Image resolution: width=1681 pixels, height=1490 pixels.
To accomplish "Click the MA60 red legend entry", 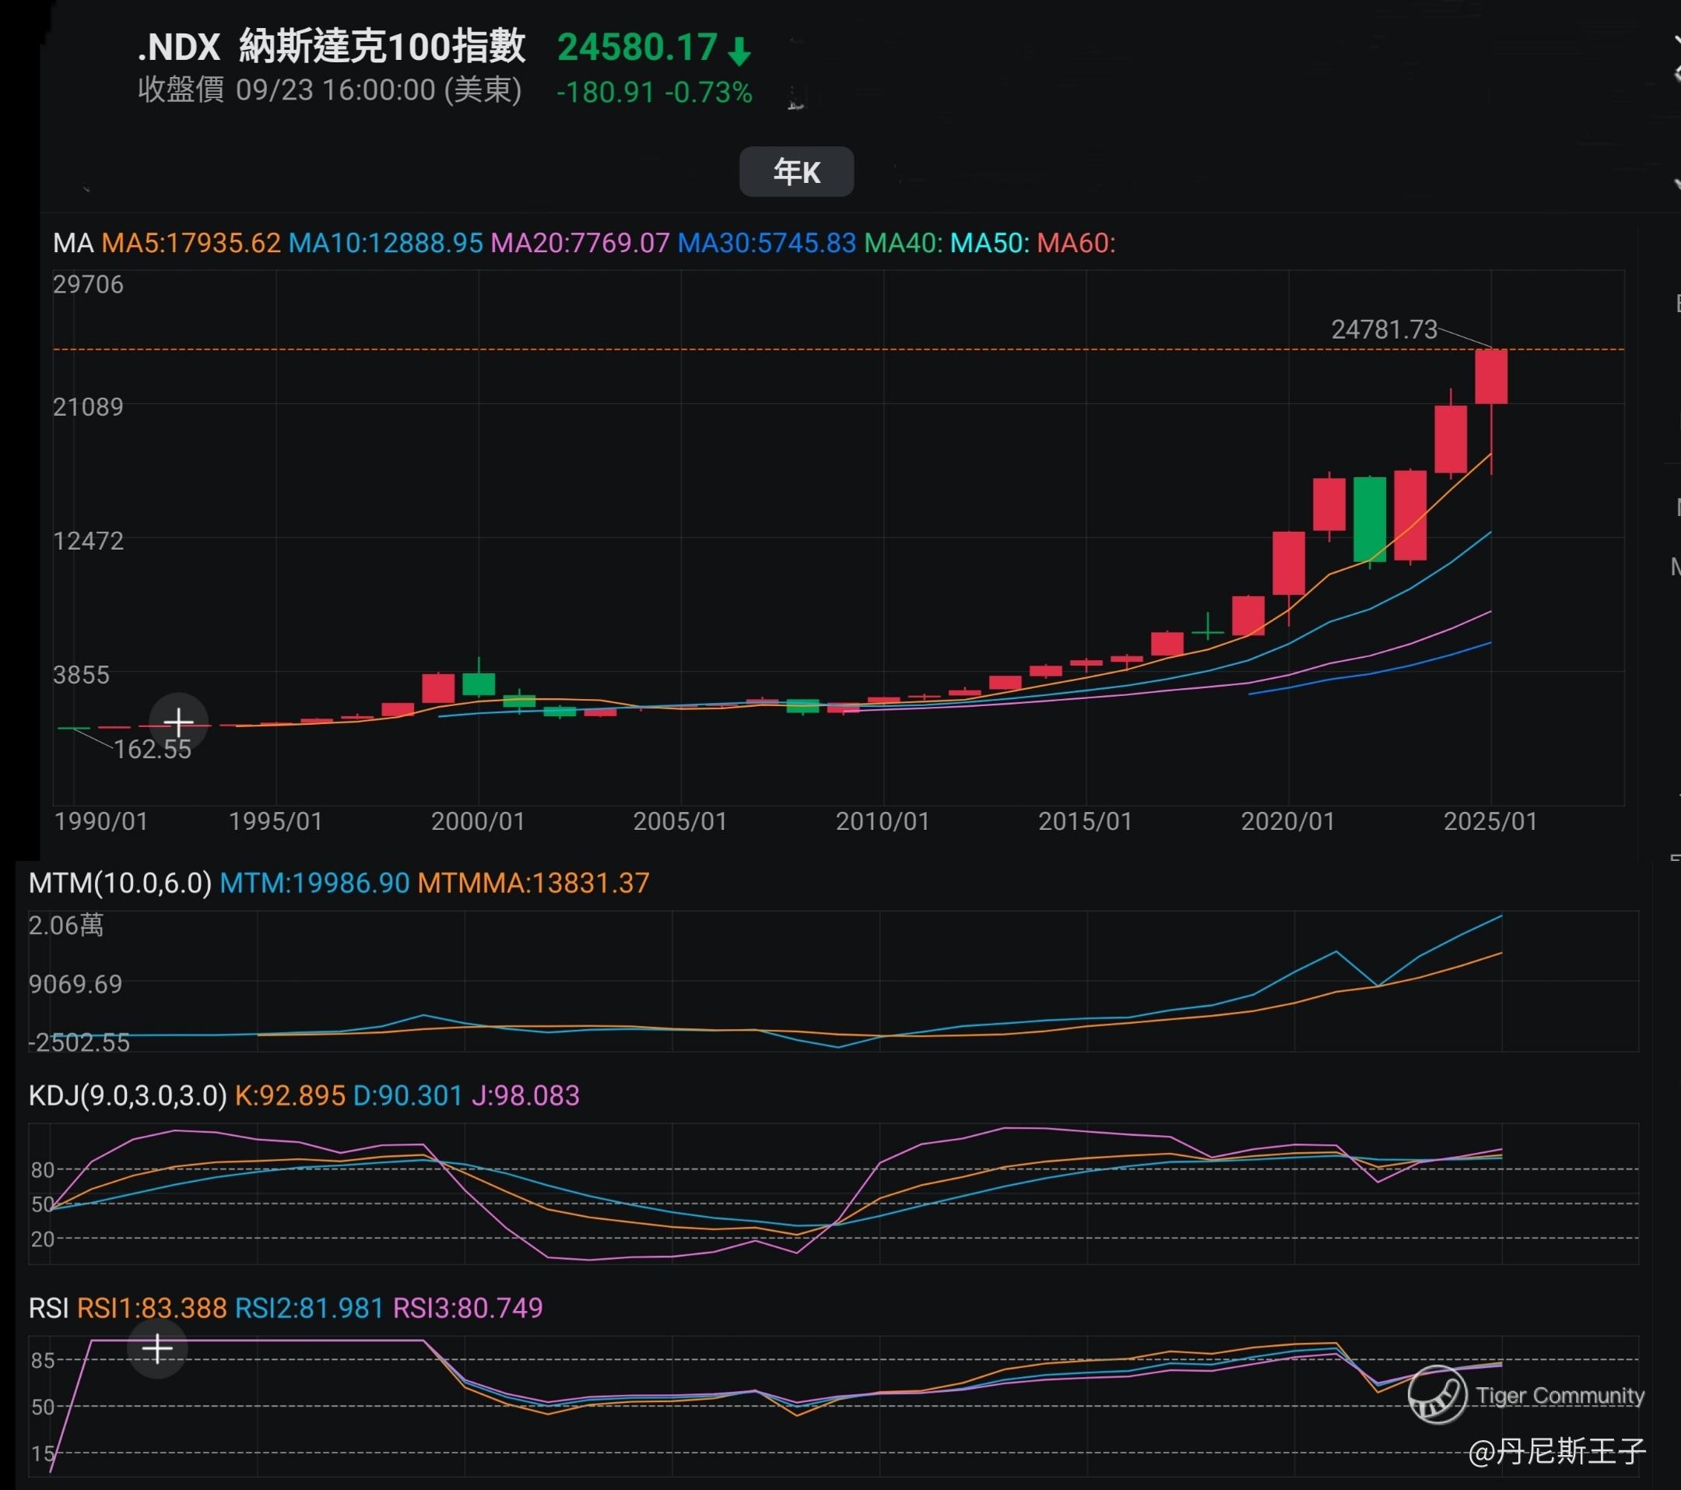I will coord(1076,244).
